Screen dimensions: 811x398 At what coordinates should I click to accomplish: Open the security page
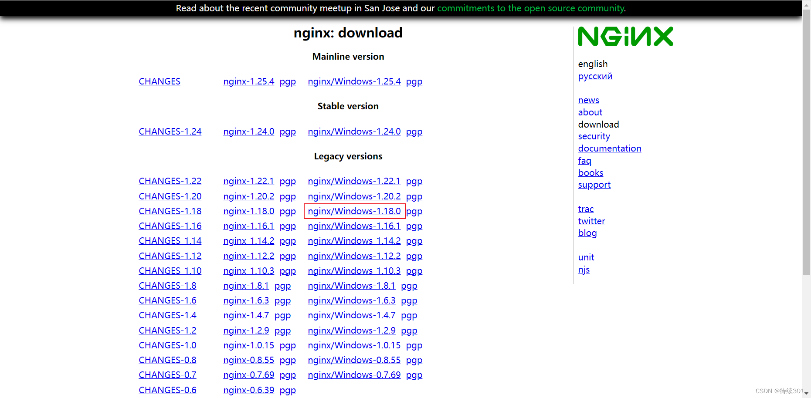[x=594, y=136]
